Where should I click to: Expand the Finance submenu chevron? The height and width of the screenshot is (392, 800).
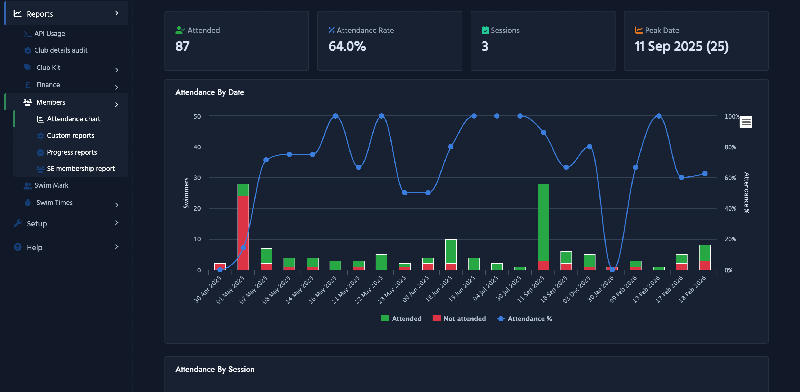click(x=116, y=87)
